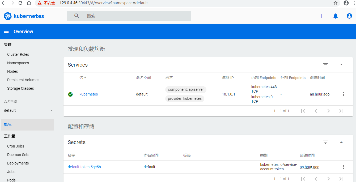356x182 pixels.
Task: Click the Secrets 类别 column header
Action: [264, 155]
